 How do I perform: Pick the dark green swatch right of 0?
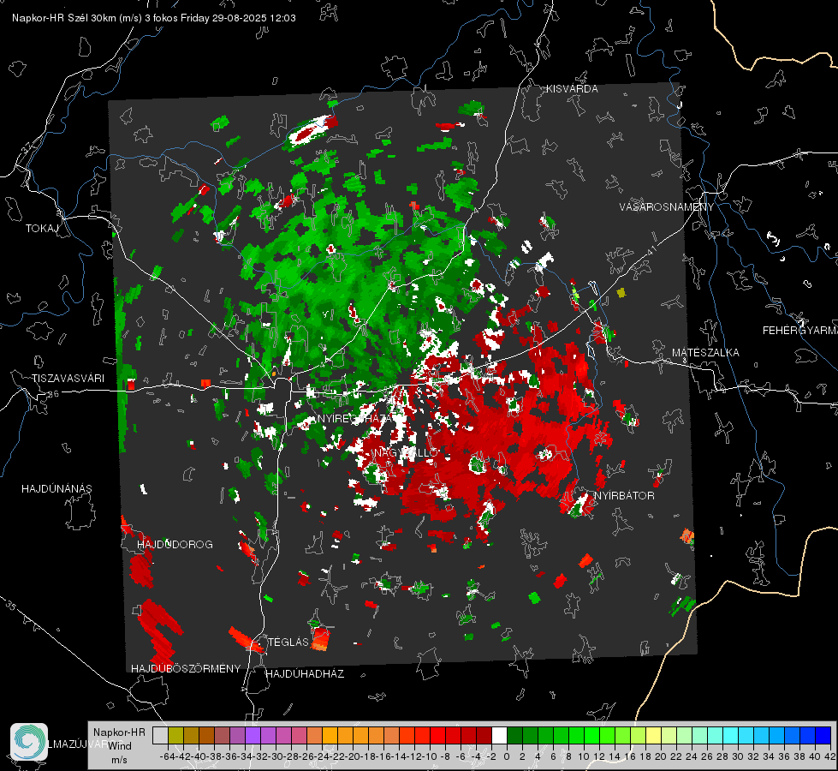(x=514, y=735)
